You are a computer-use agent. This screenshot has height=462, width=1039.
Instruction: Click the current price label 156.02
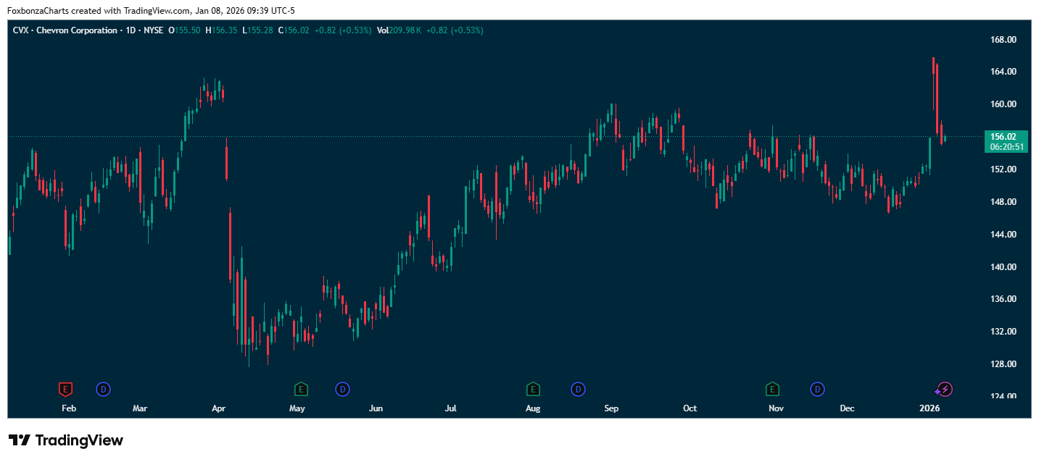click(x=1008, y=136)
